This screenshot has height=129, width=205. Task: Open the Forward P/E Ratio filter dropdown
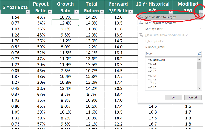[130, 12]
